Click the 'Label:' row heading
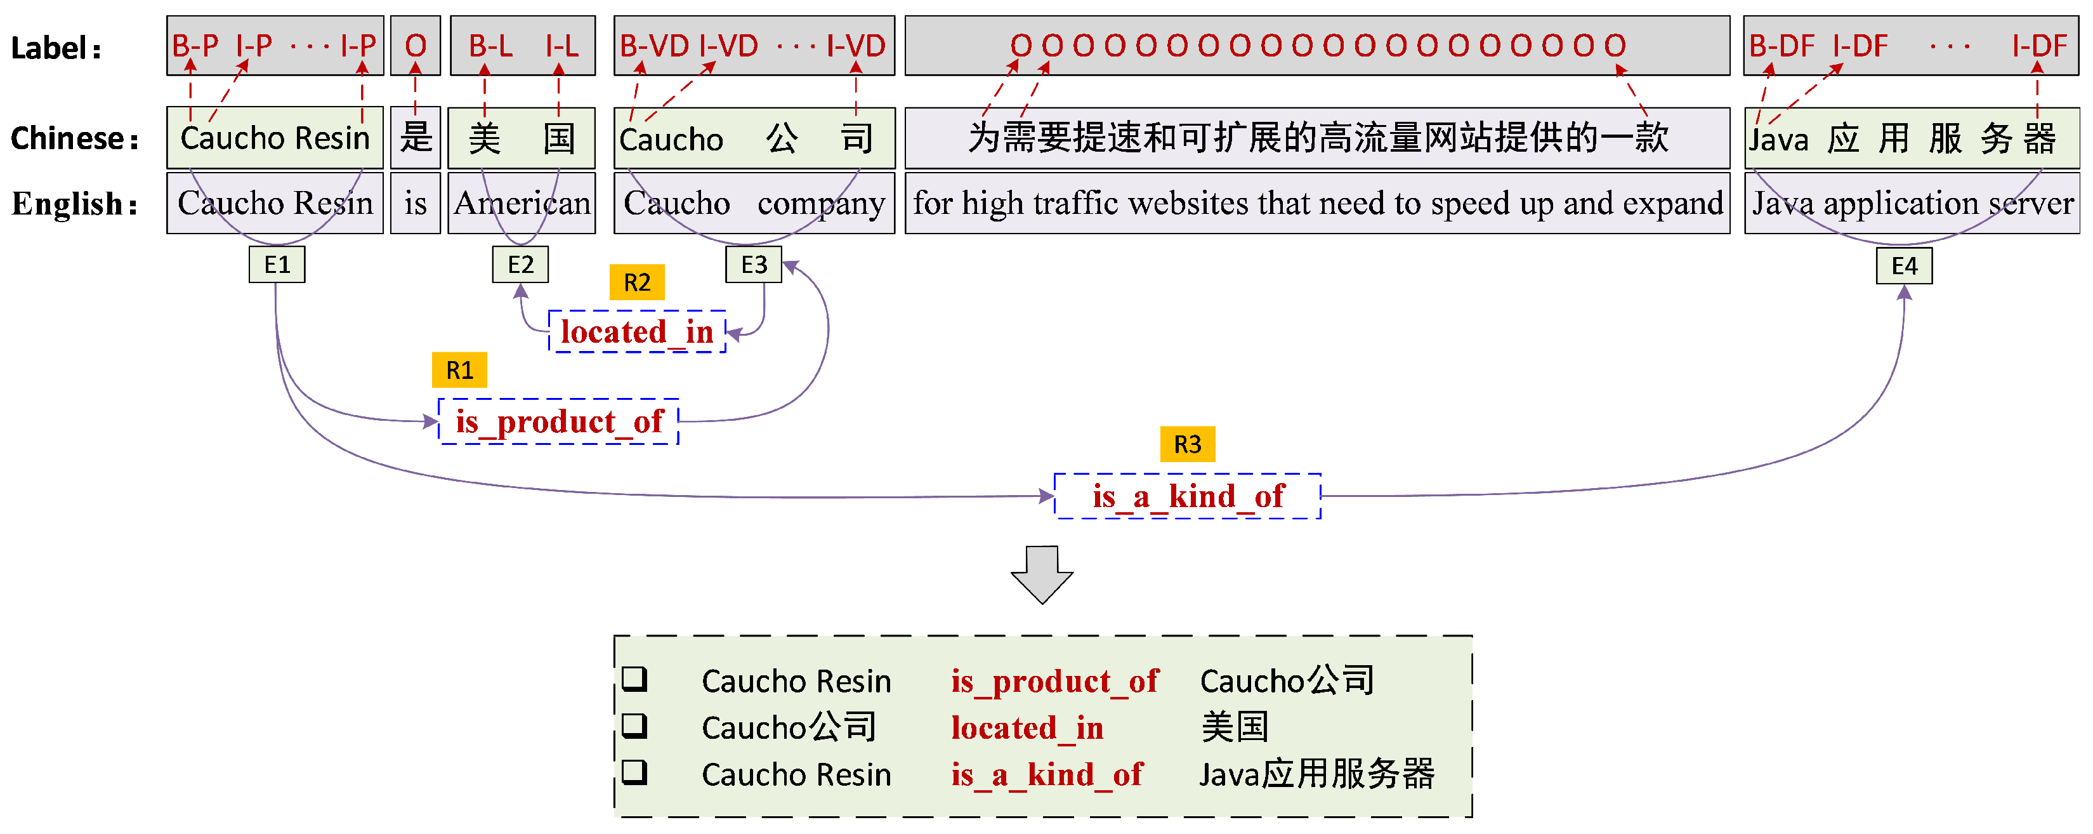 (x=56, y=48)
